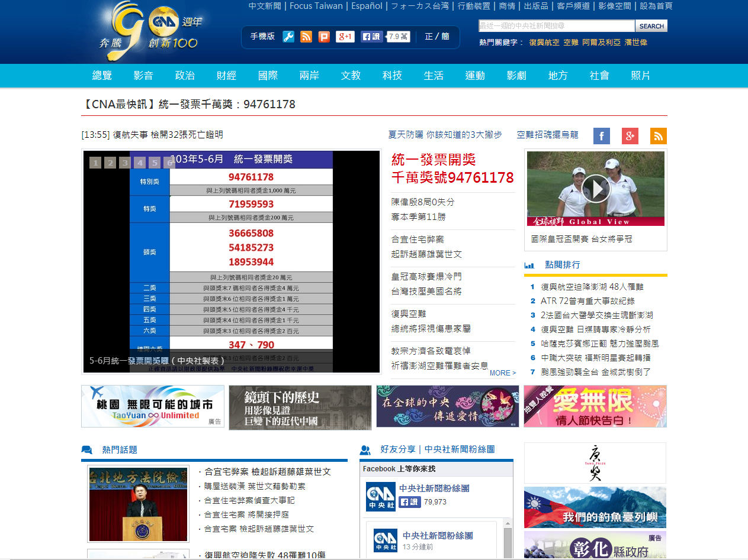The width and height of the screenshot is (748, 560).
Task: Open the 影音 navigation tab
Action: (x=143, y=76)
